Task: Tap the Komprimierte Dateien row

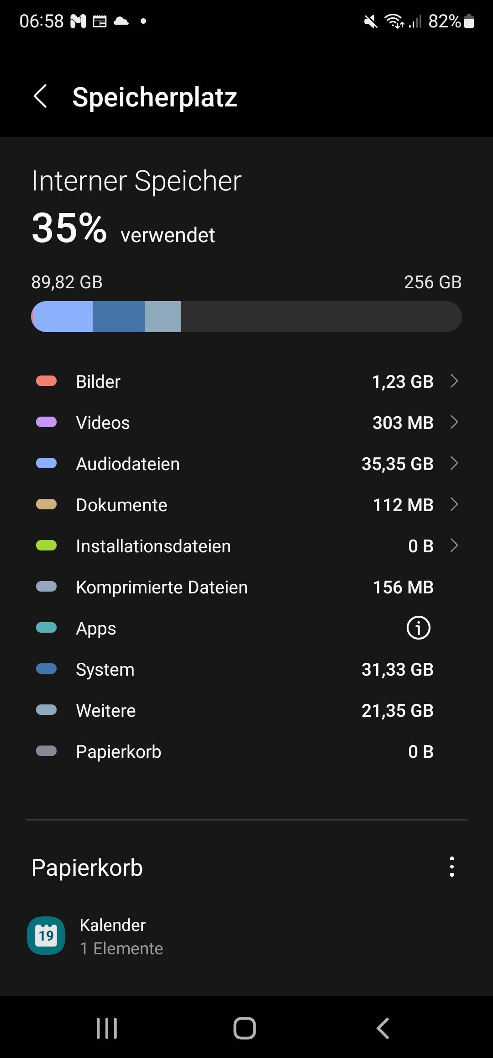Action: click(x=246, y=587)
